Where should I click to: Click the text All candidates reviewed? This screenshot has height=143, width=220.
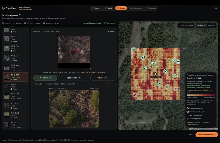92,23
